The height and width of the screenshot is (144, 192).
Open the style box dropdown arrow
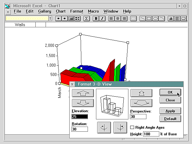(50, 19)
